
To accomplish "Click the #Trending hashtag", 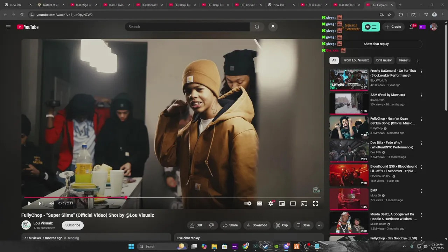I will point(71,238).
